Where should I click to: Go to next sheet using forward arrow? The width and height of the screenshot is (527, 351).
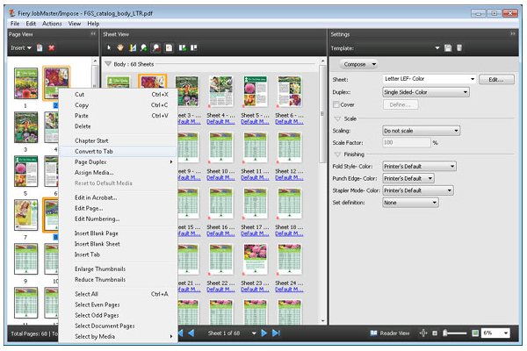[x=263, y=333]
